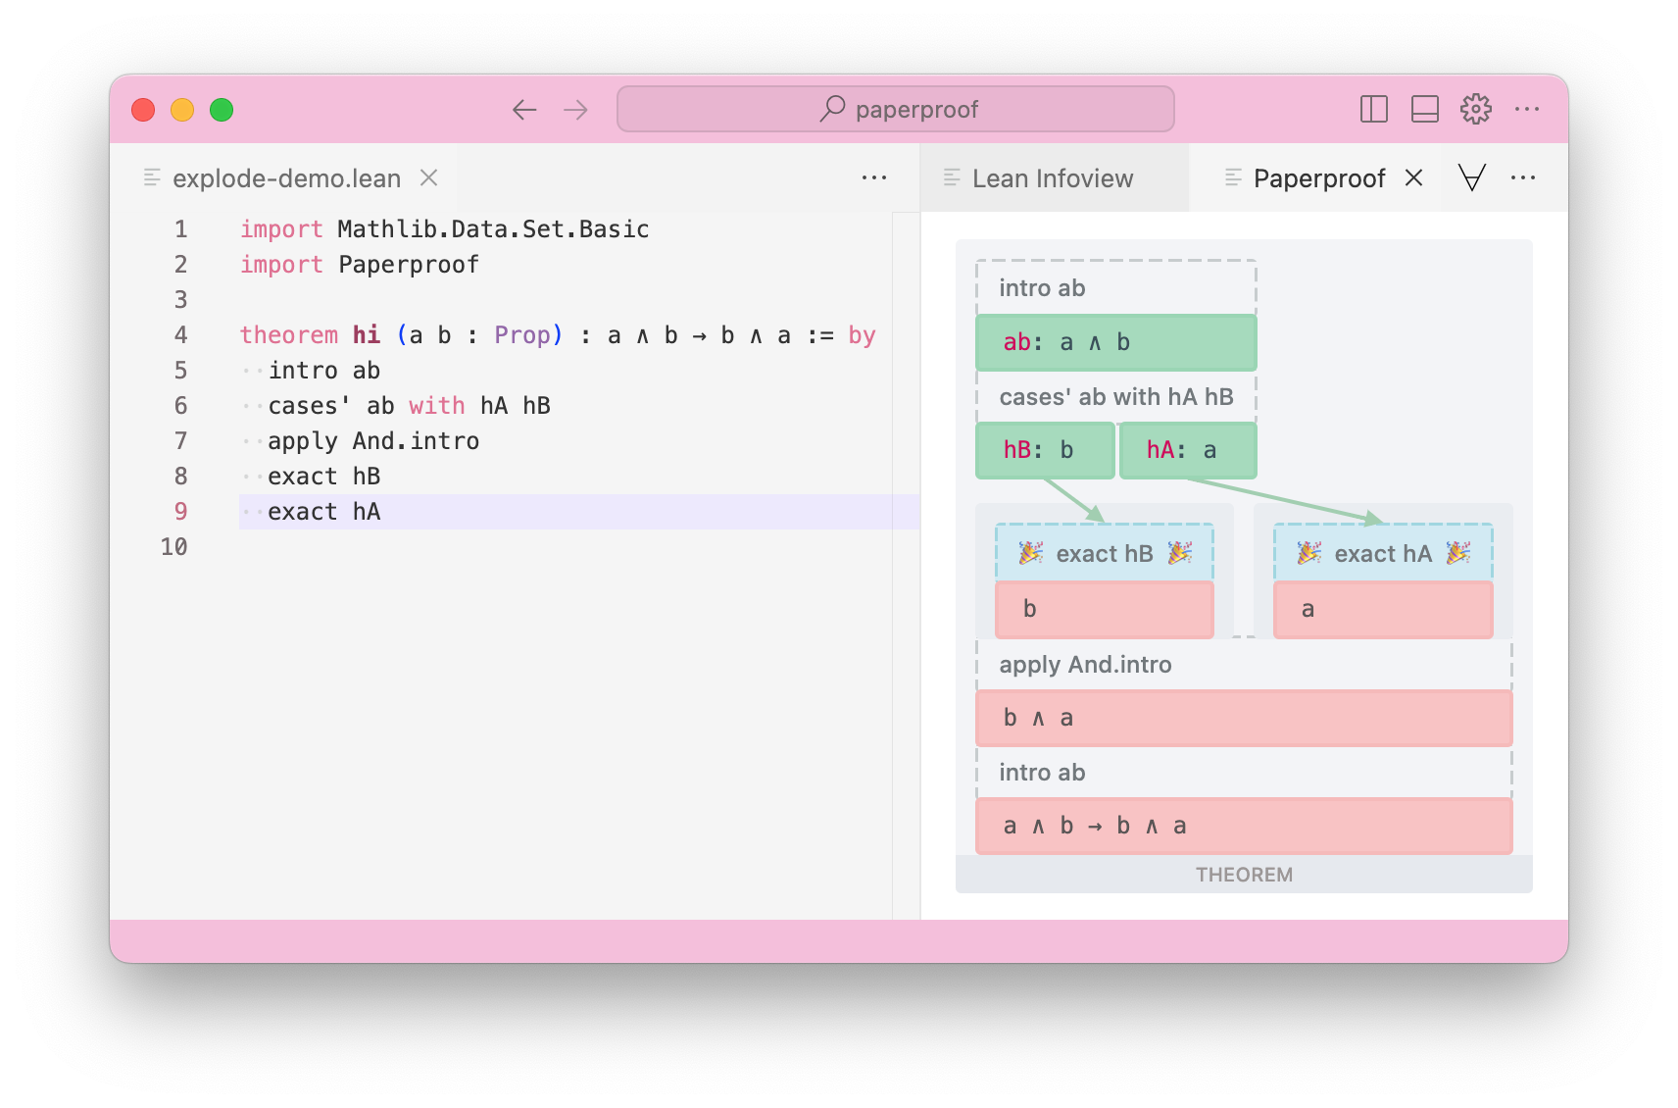Close the Paperproof tab
Image resolution: width=1678 pixels, height=1108 pixels.
1413,177
